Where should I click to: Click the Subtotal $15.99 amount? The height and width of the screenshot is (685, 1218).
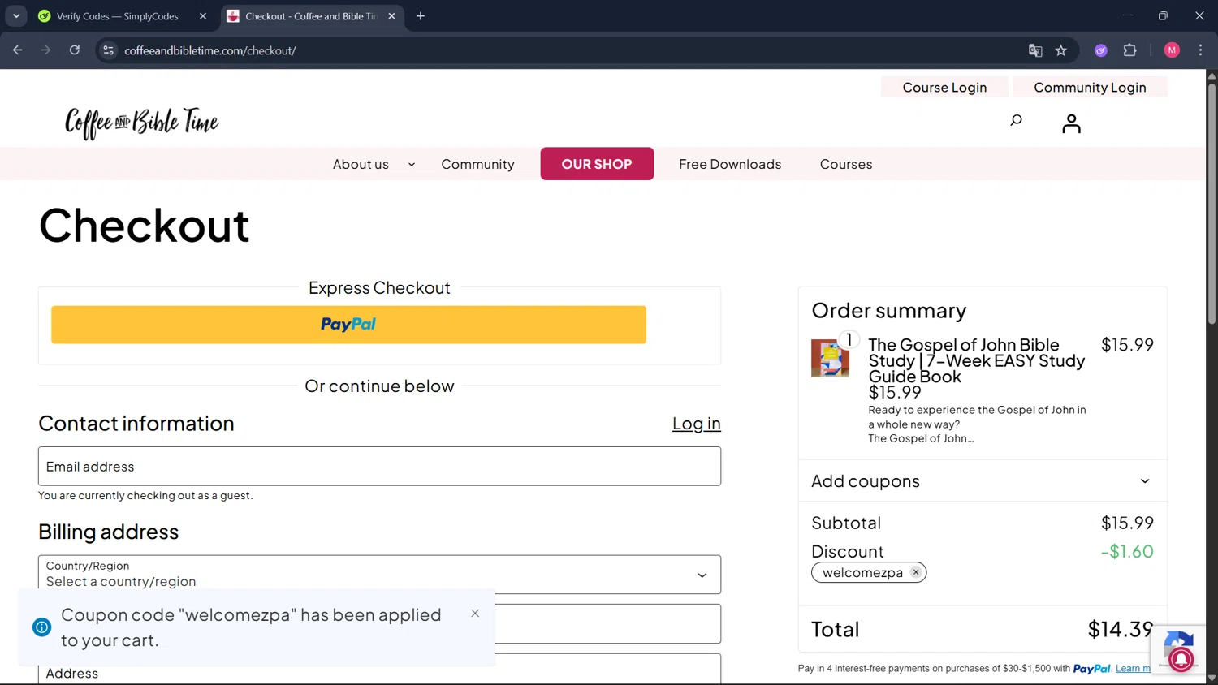(x=1127, y=523)
